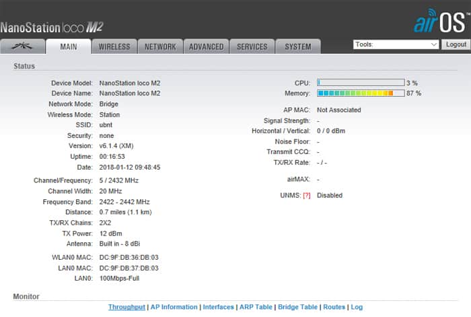Screen dimensions: 471x317
Task: Click the airOS logo
Action: 441,20
